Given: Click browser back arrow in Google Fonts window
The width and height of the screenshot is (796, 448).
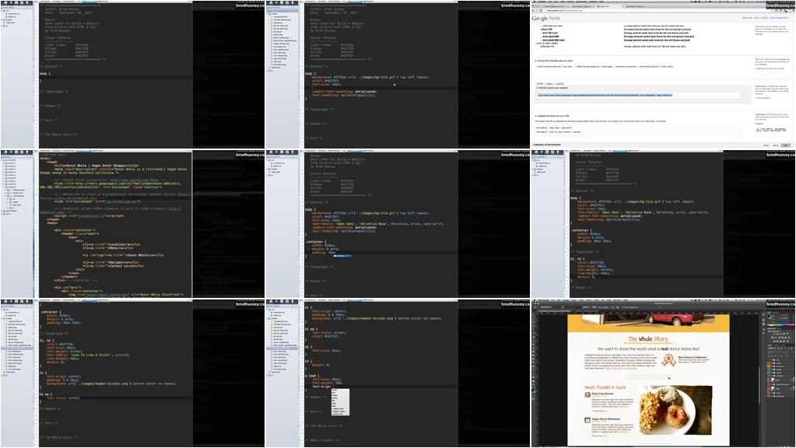Looking at the screenshot, I should point(533,11).
